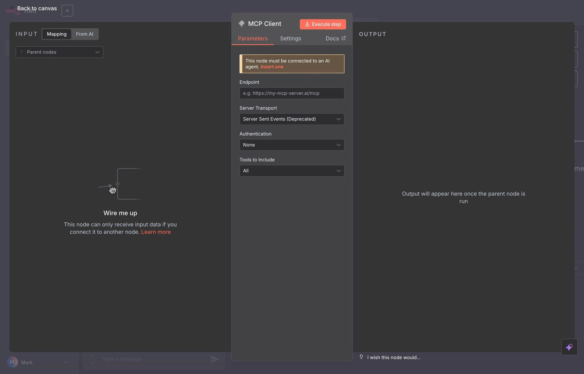
Task: Open I wish this node would... feedback
Action: 394,358
